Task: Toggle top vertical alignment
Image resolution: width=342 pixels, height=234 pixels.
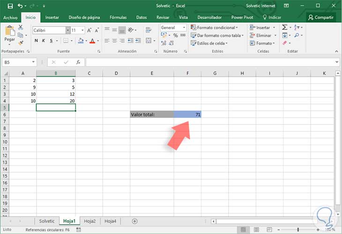Action: point(107,30)
